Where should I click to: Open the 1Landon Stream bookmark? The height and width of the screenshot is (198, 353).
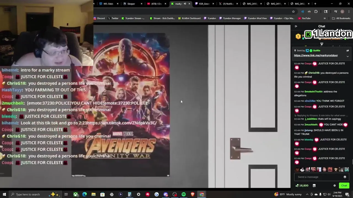[133, 18]
